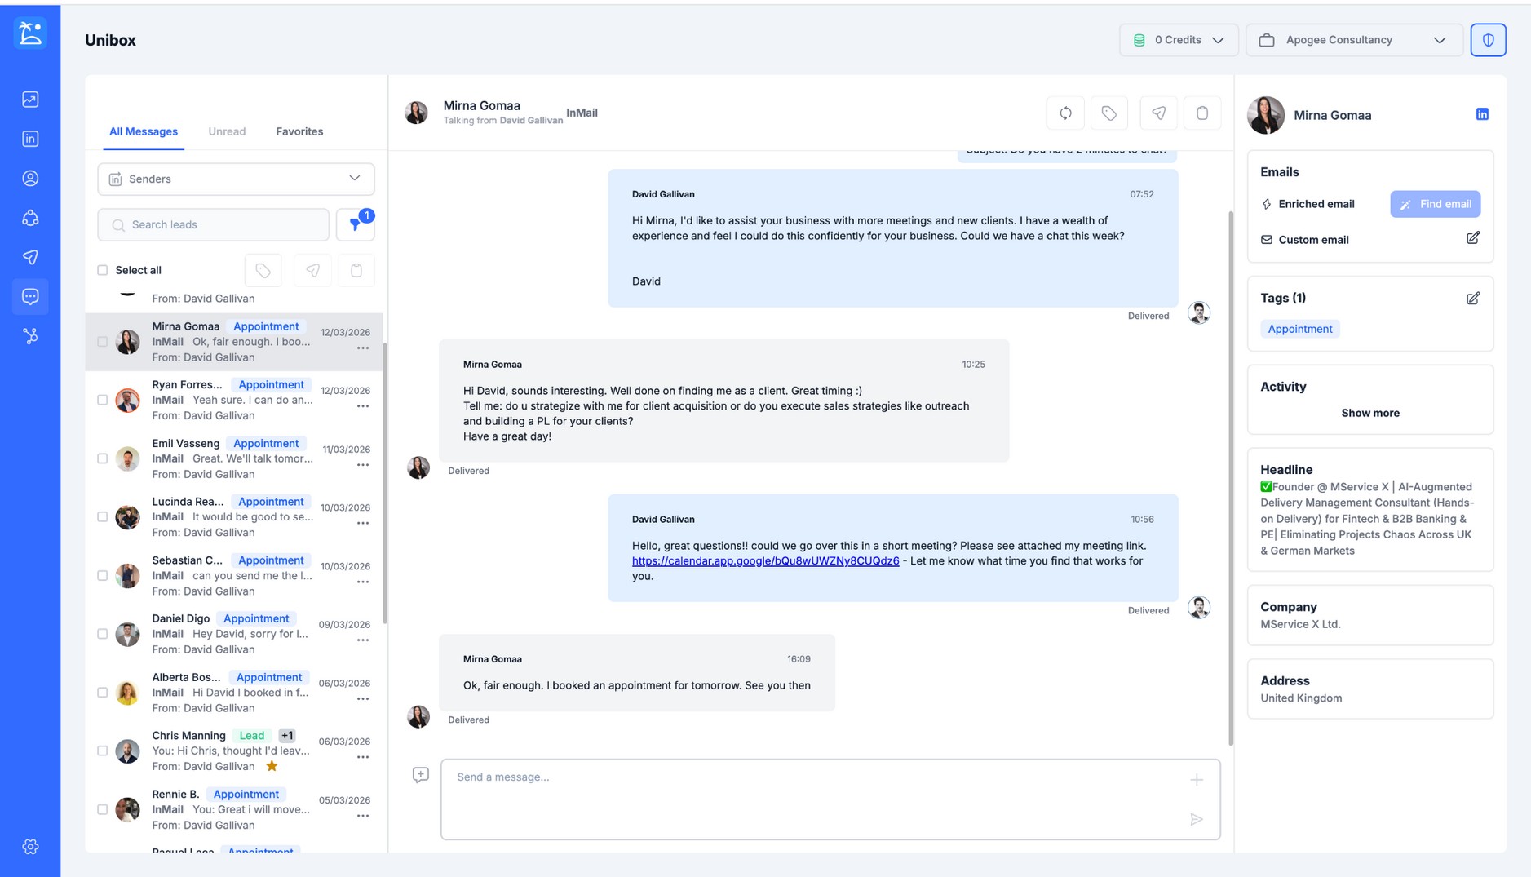Click the shield icon button in header
1531x877 pixels.
1488,40
